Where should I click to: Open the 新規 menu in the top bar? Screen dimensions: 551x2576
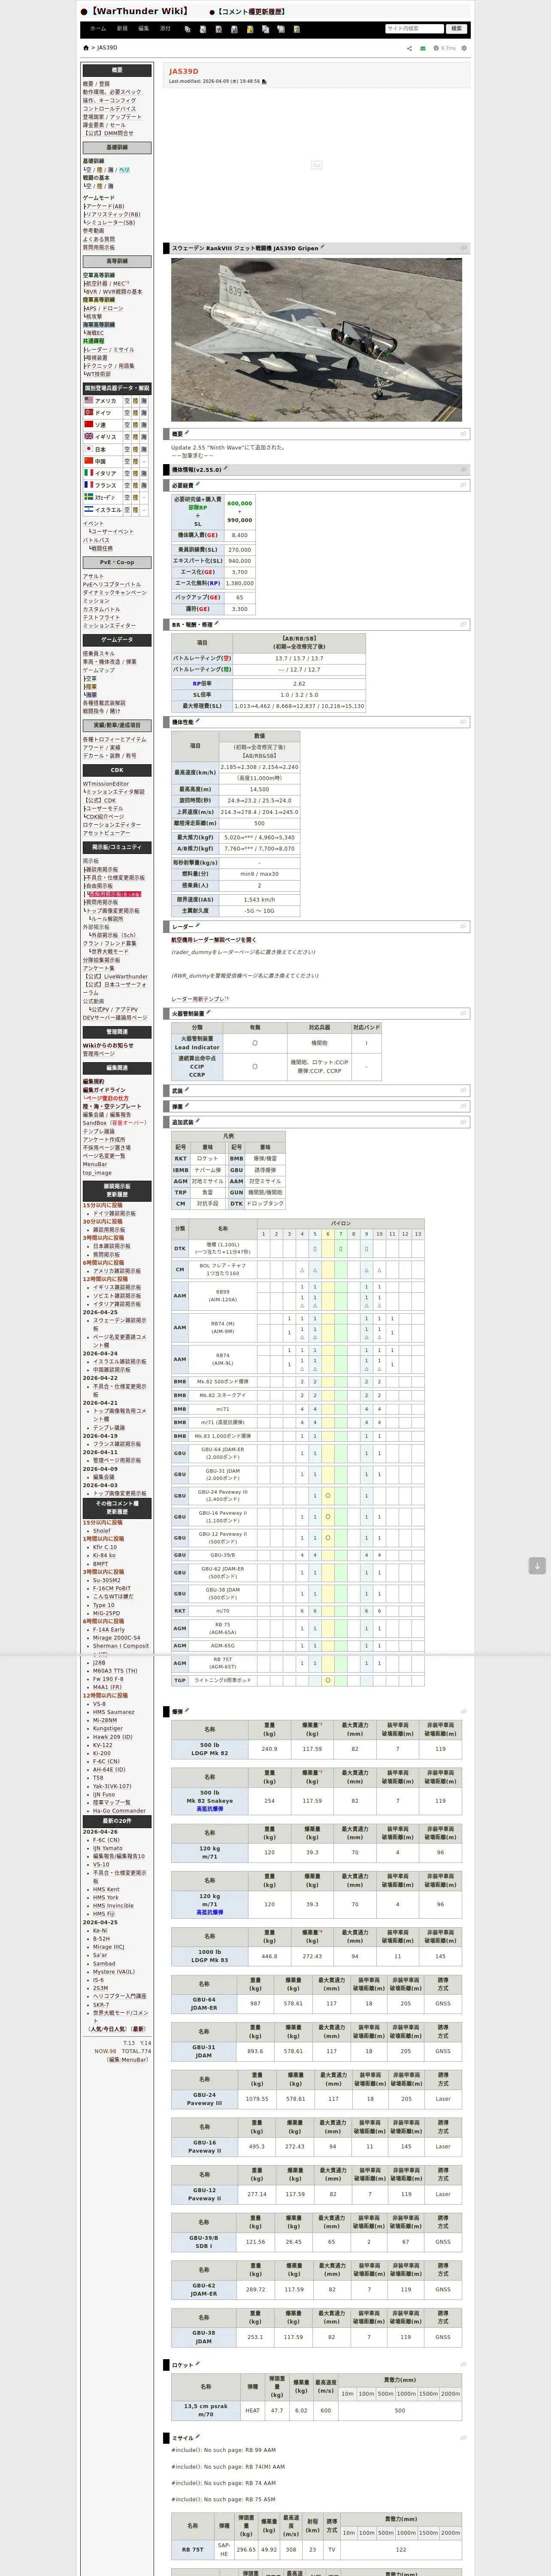122,29
